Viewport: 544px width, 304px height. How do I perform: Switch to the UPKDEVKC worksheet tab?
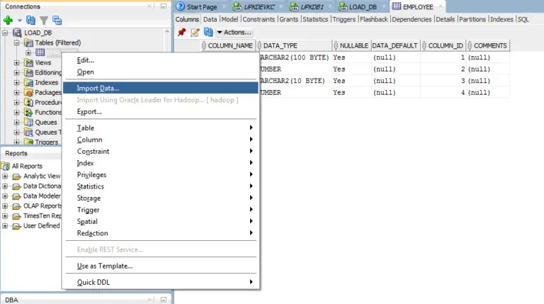click(x=258, y=6)
